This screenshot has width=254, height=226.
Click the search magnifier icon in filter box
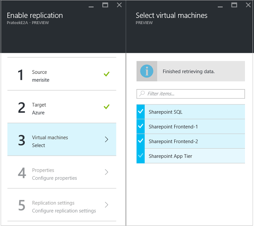(142, 93)
